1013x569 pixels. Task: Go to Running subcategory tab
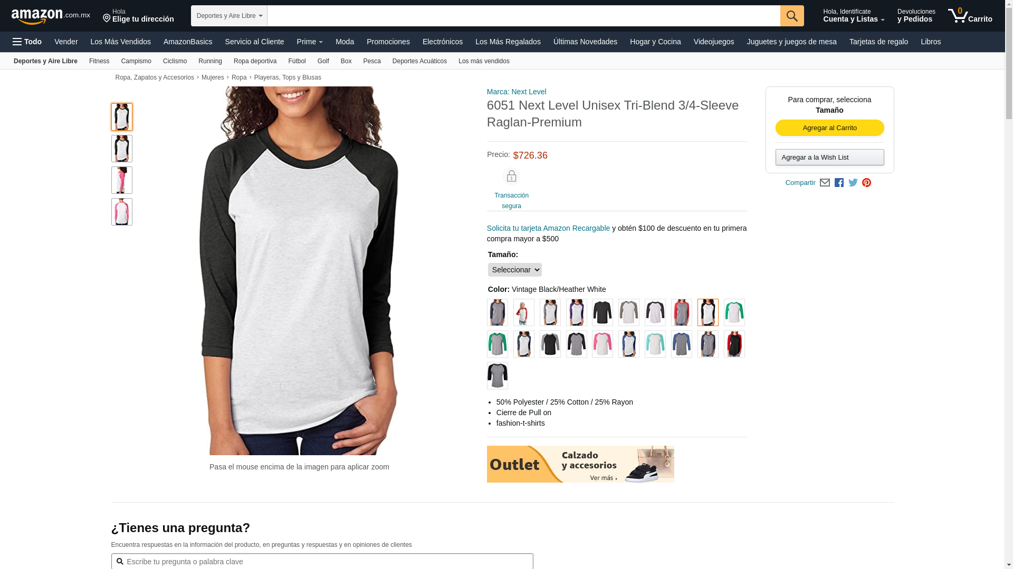tap(210, 61)
